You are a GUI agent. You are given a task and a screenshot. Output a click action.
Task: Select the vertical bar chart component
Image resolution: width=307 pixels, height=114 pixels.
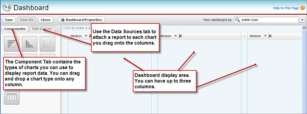[x=30, y=44]
